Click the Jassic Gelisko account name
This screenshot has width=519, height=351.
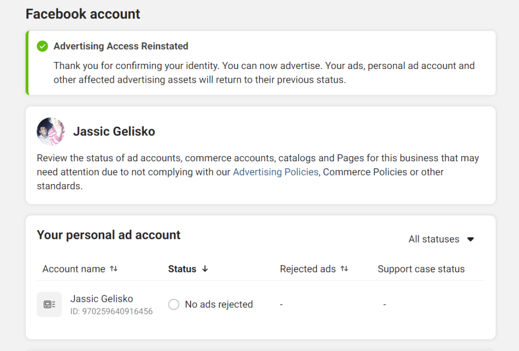coord(101,299)
